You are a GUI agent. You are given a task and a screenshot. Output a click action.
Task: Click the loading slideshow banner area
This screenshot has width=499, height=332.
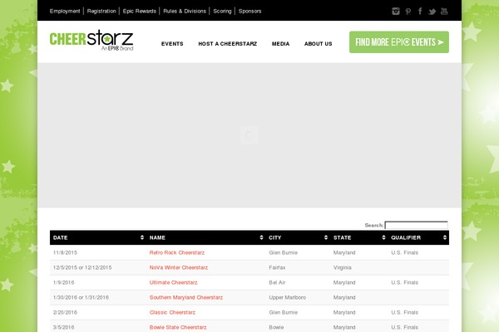click(249, 135)
